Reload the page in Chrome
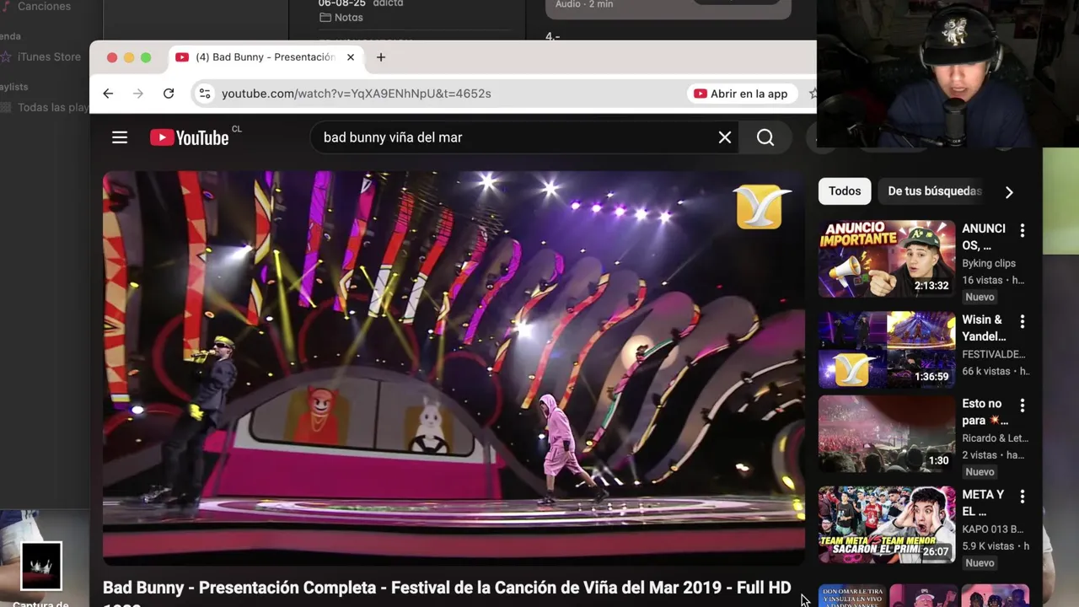Screen dimensions: 1079x607 click(x=169, y=94)
